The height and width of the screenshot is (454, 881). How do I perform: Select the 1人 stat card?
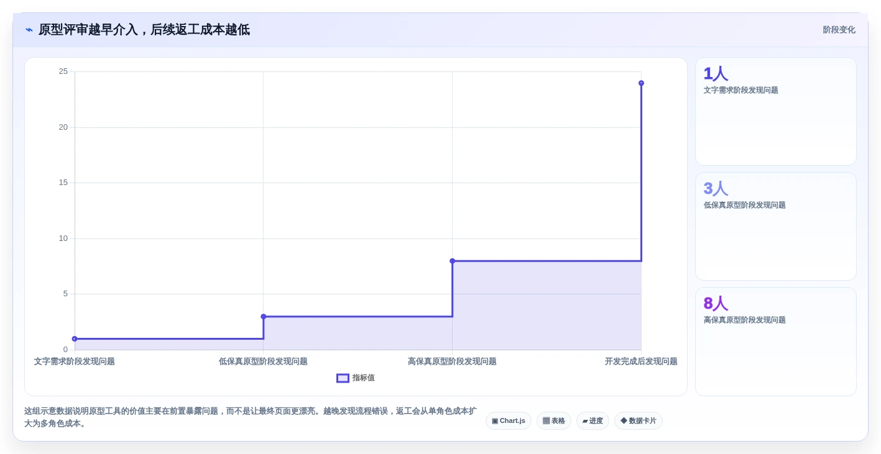tap(776, 112)
